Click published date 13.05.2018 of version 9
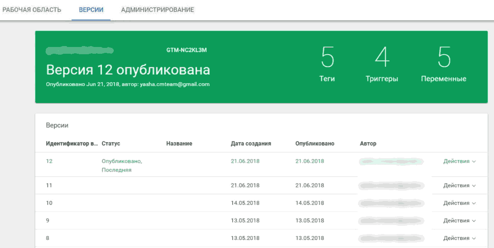This screenshot has height=248, width=494. [x=310, y=221]
